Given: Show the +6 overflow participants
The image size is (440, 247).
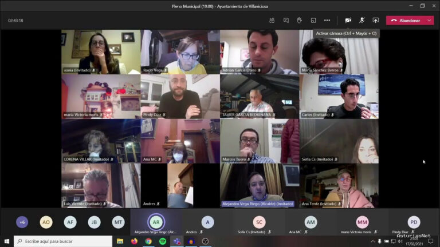Looking at the screenshot, I should [22, 222].
